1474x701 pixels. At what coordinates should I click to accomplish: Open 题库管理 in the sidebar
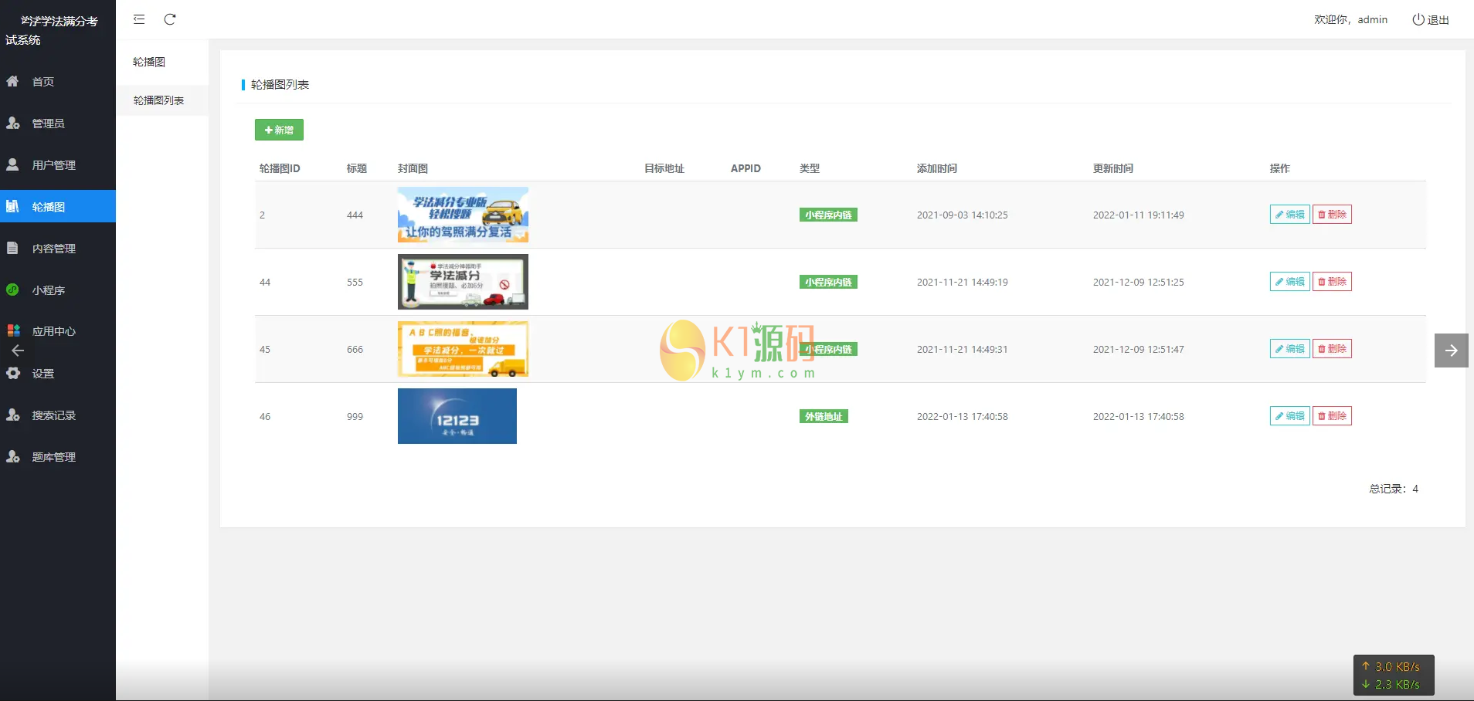pos(53,457)
